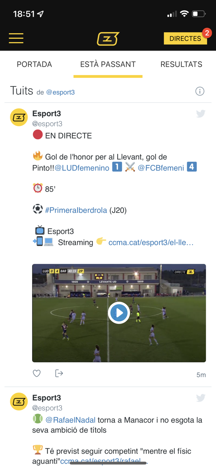Open the hamburger menu
Screen dimensions: 216x469
click(x=16, y=38)
